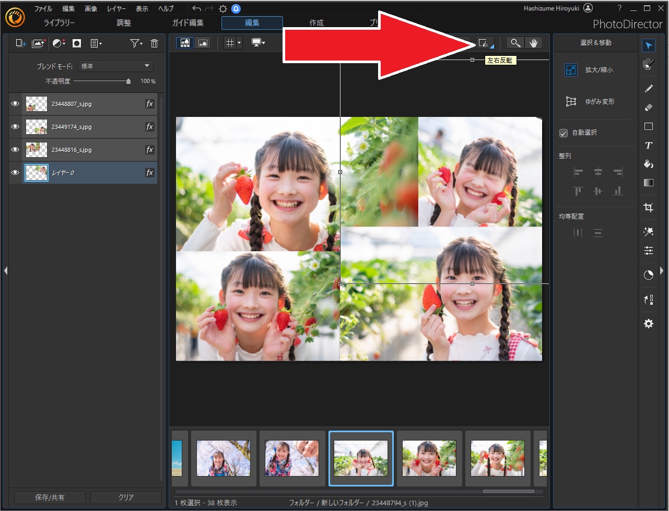
Task: Choose the Crop tool
Action: pyautogui.click(x=648, y=208)
